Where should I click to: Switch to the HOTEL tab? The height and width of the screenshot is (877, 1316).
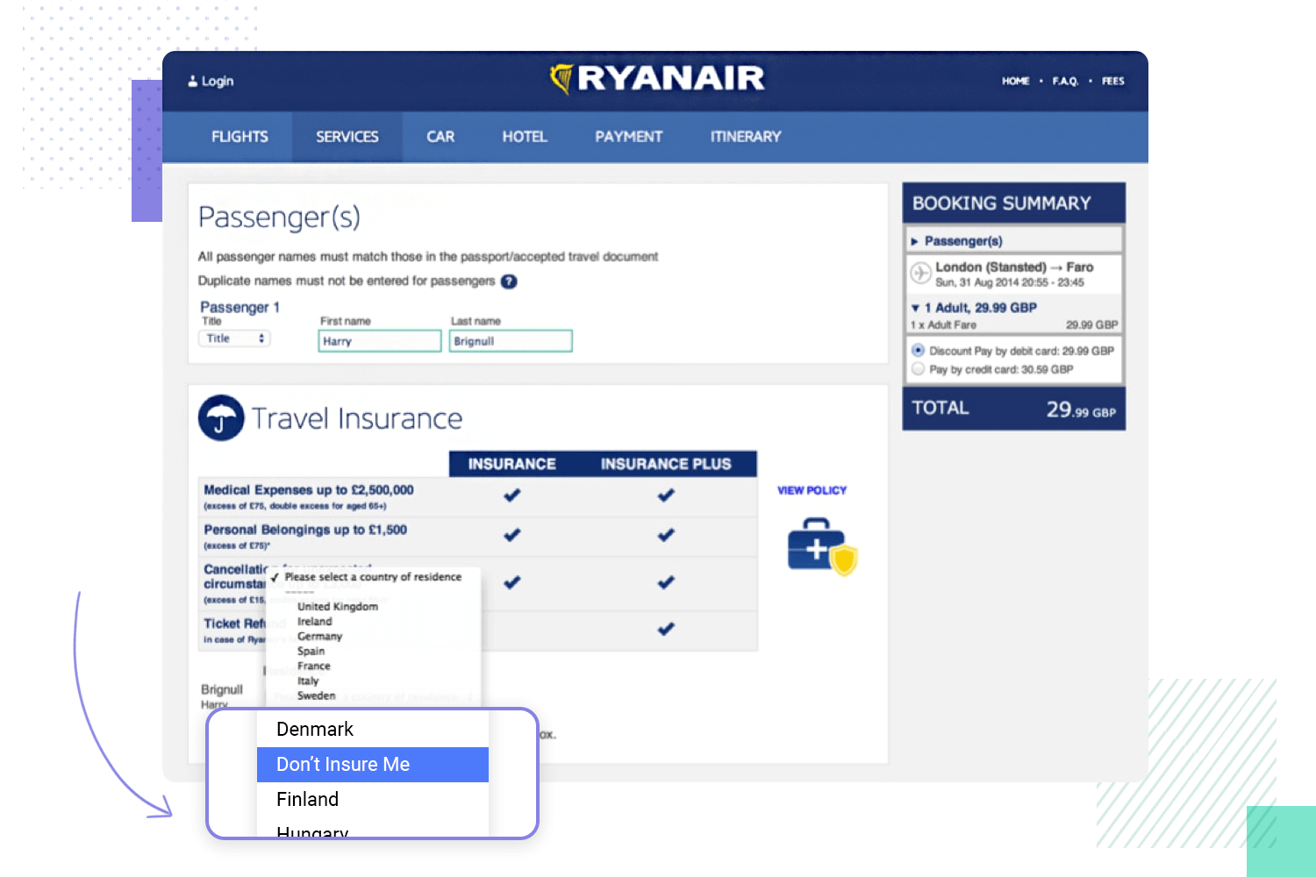pos(525,137)
